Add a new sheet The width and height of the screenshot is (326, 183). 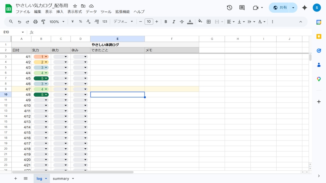(16, 179)
